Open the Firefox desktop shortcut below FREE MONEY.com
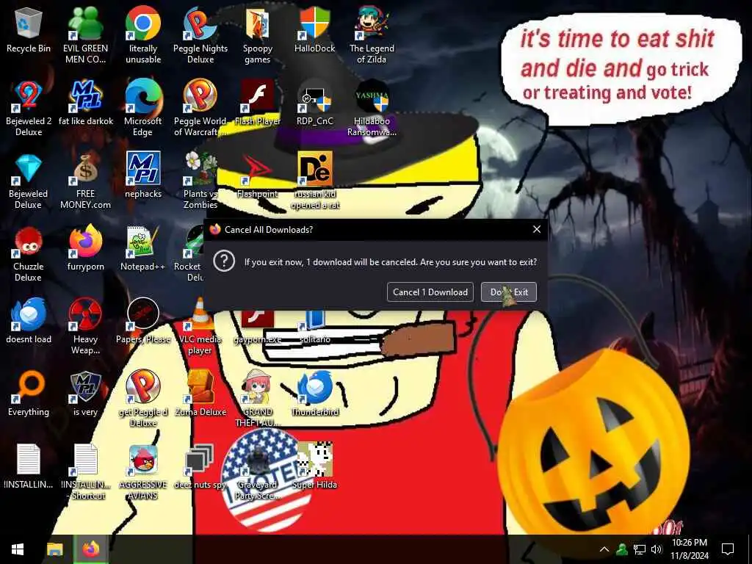This screenshot has height=564, width=752. pos(86,248)
